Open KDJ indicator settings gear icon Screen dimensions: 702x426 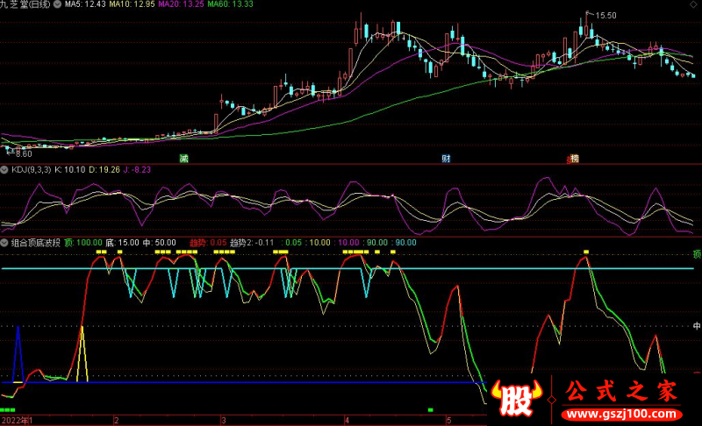5,168
